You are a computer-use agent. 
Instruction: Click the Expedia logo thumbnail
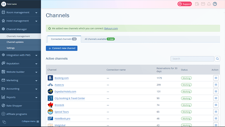pos(50,91)
